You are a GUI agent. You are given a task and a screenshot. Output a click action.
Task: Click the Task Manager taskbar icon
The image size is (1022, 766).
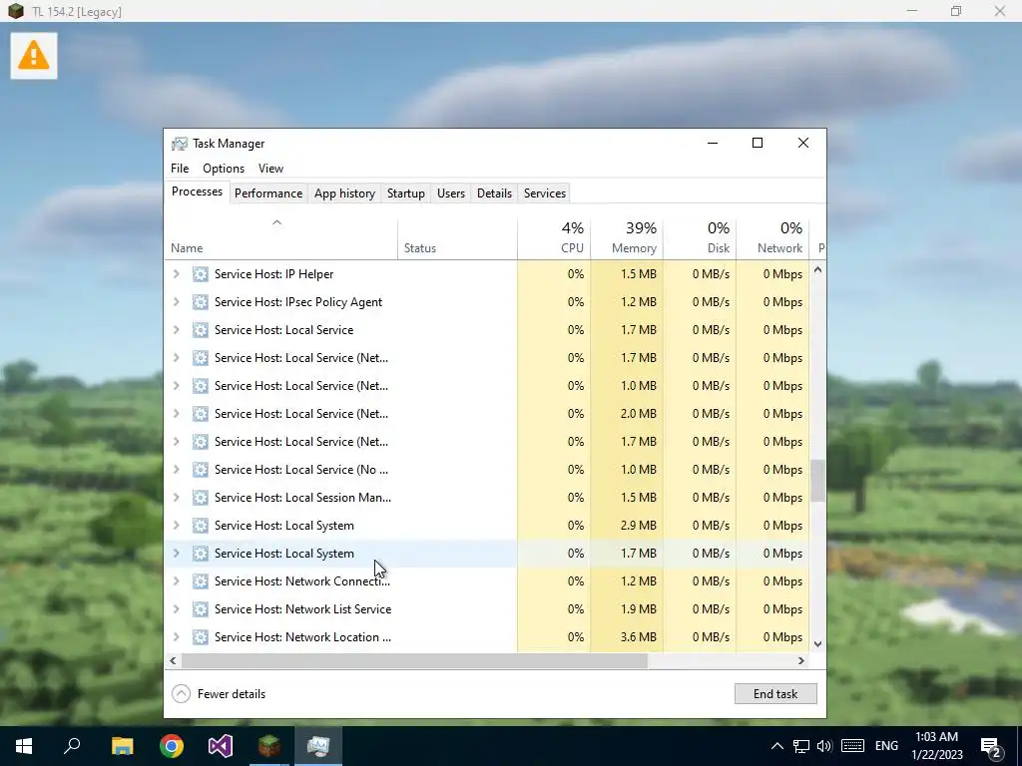318,746
